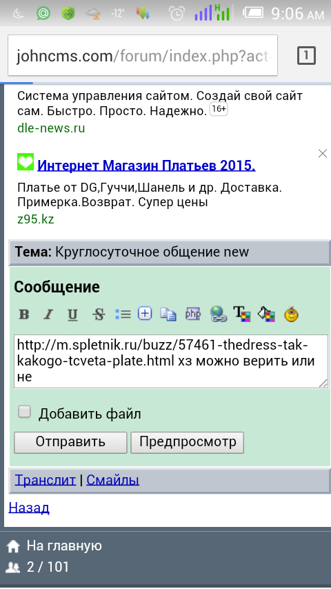
Task: Open the Транслит link
Action: 45,480
